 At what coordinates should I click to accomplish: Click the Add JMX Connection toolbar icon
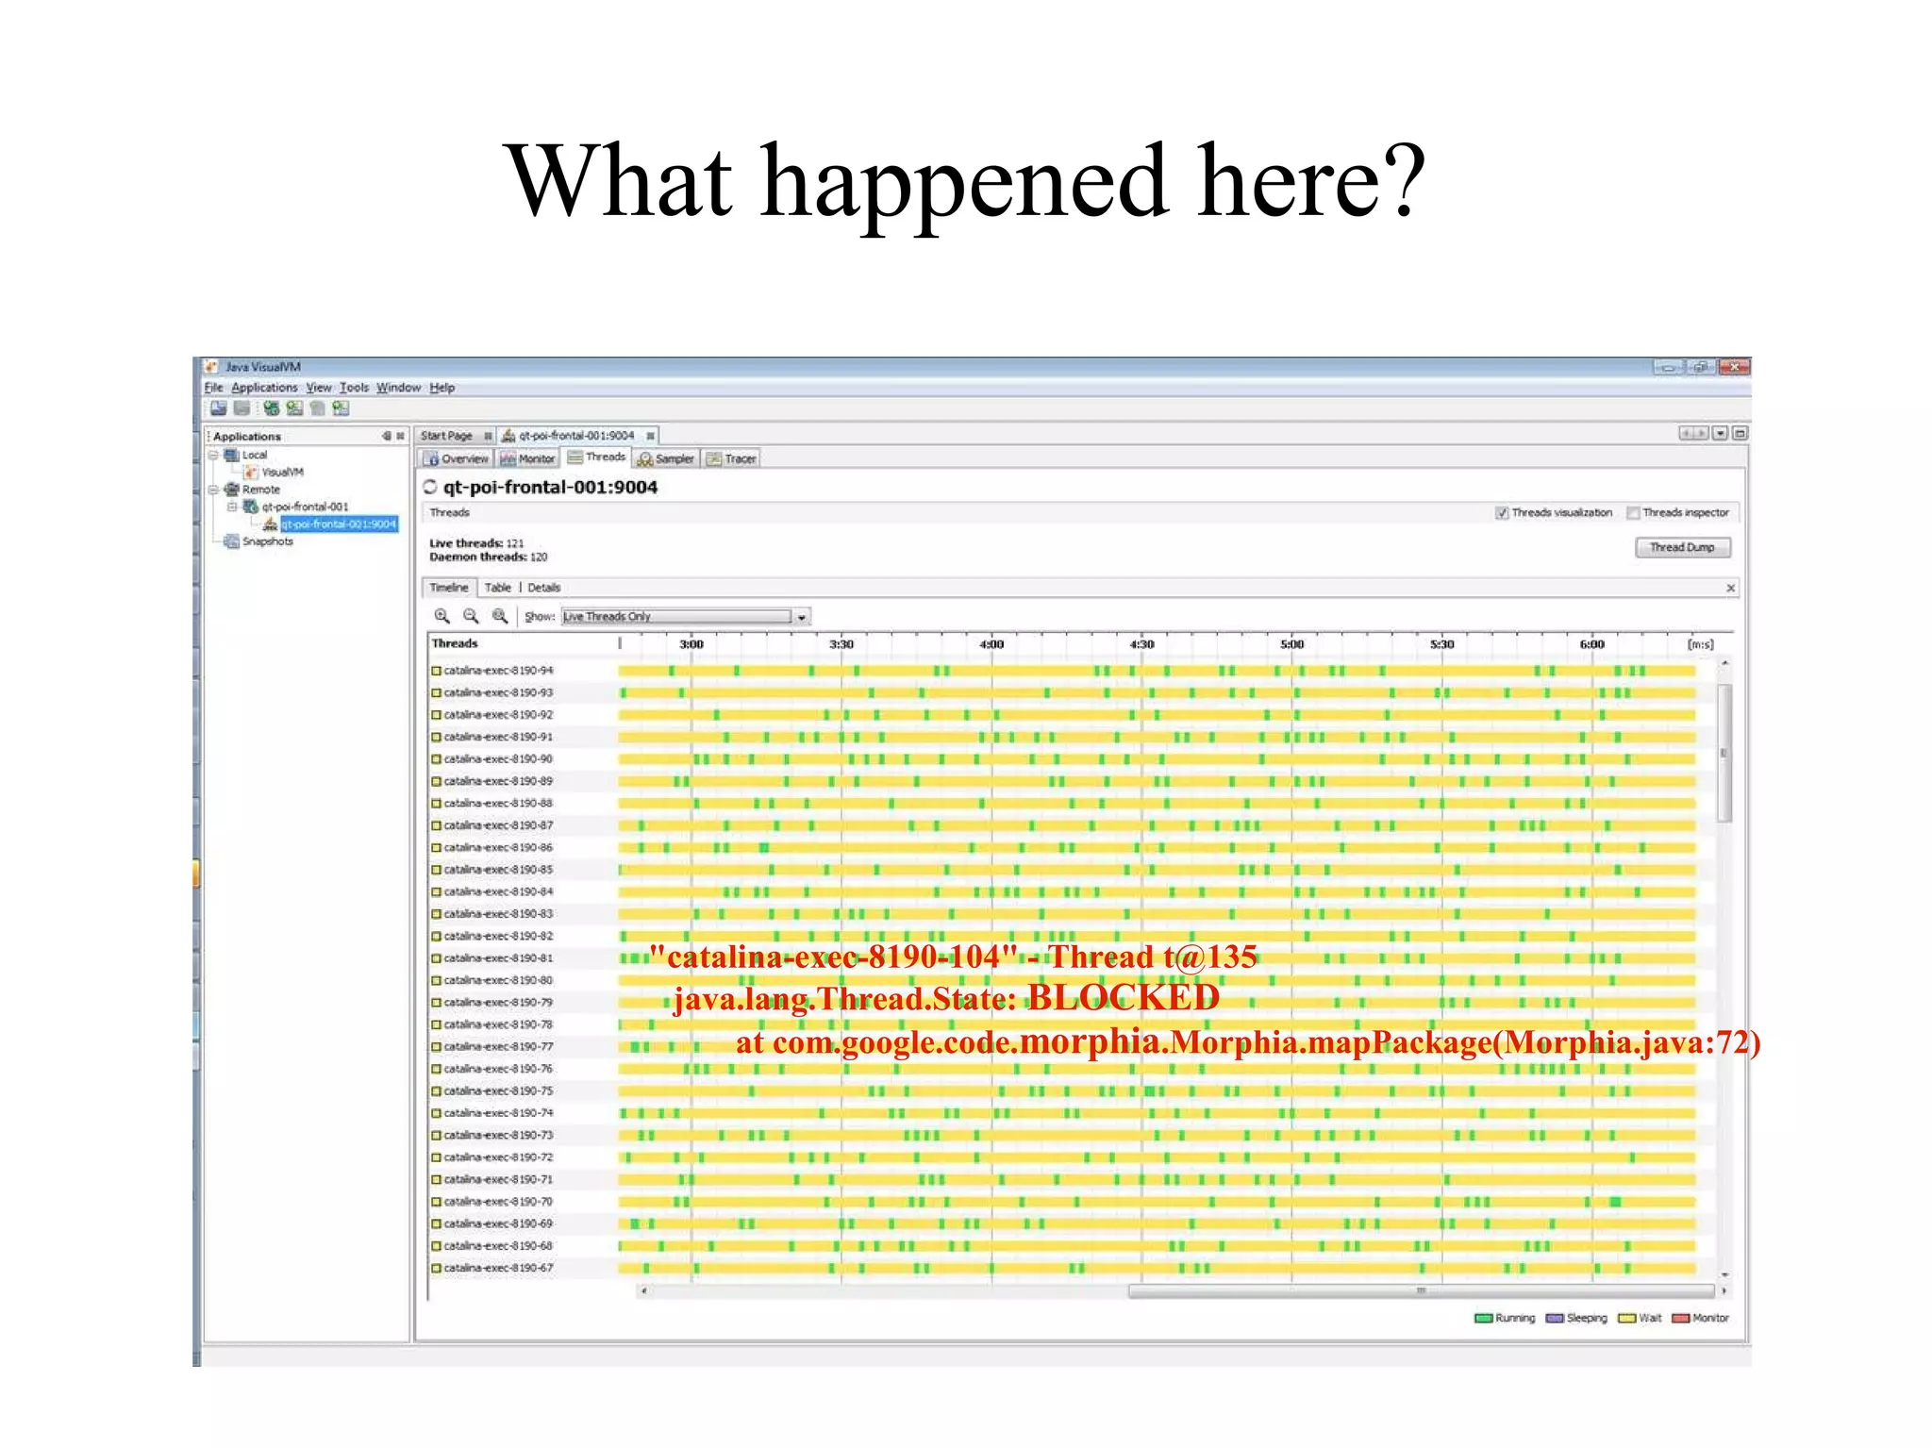pos(294,408)
